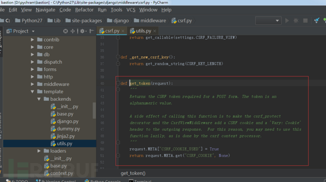This screenshot has width=326, height=182.
Task: Click the get_token() breadcrumb below editor
Action: [x=133, y=174]
